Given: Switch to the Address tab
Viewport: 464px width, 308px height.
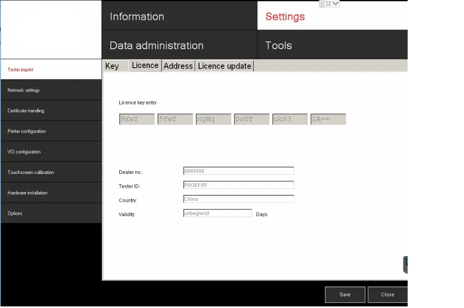Looking at the screenshot, I should [x=178, y=66].
